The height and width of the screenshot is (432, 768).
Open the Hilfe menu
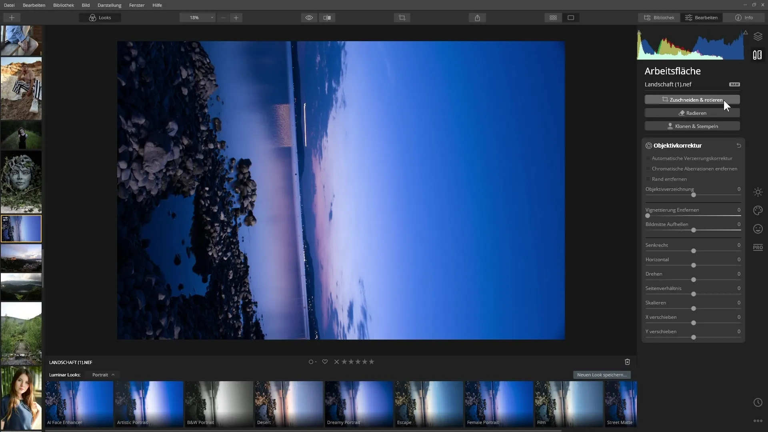click(157, 5)
